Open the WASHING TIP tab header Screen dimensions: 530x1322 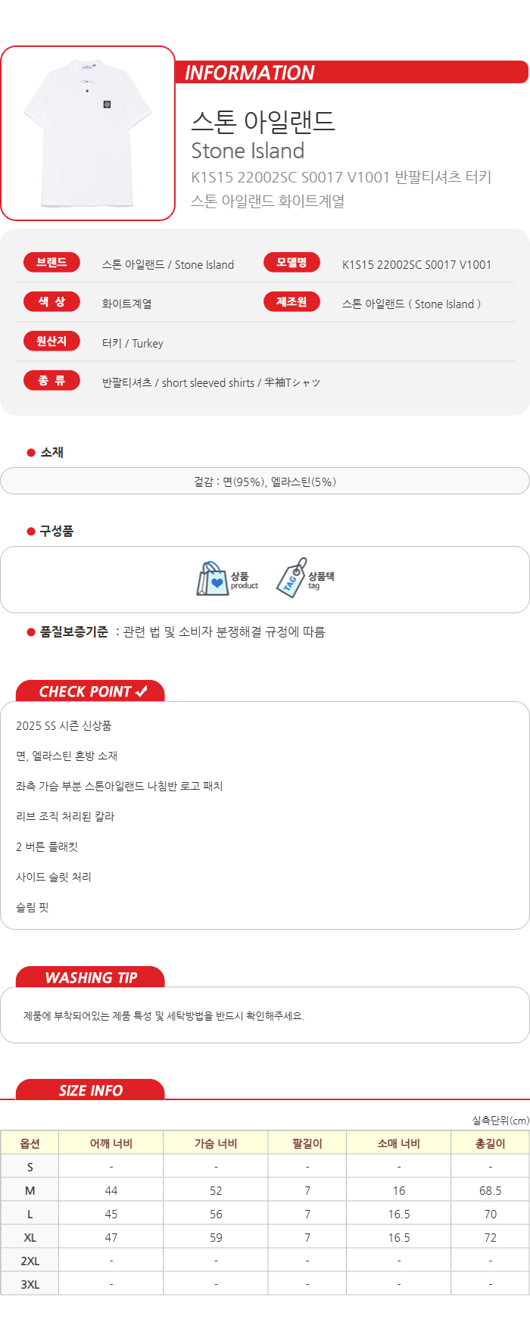point(90,977)
